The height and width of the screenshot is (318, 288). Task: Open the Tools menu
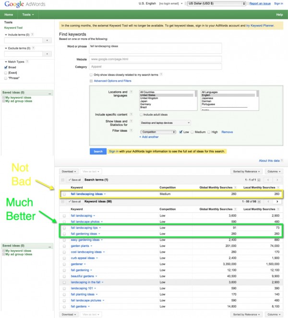point(28,14)
